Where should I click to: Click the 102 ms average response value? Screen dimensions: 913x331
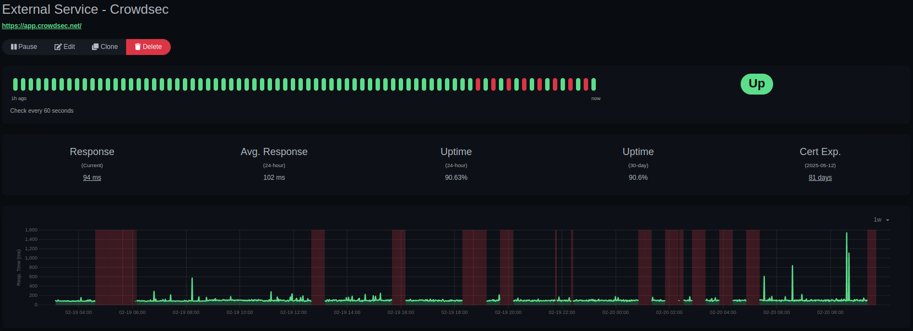coord(274,178)
